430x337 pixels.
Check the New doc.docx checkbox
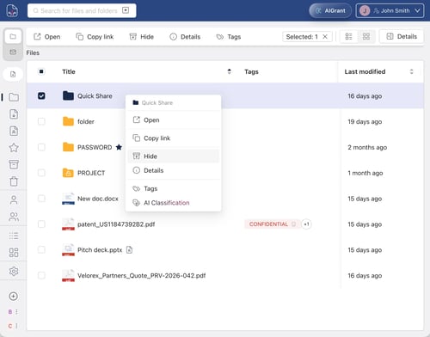[x=41, y=199]
